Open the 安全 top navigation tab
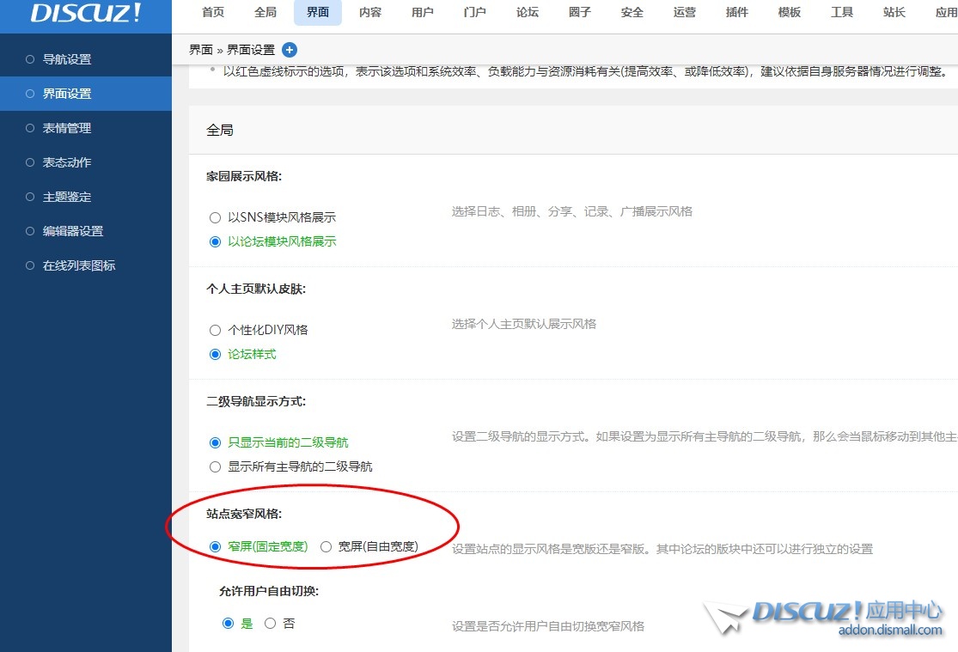The height and width of the screenshot is (652, 958). tap(632, 13)
